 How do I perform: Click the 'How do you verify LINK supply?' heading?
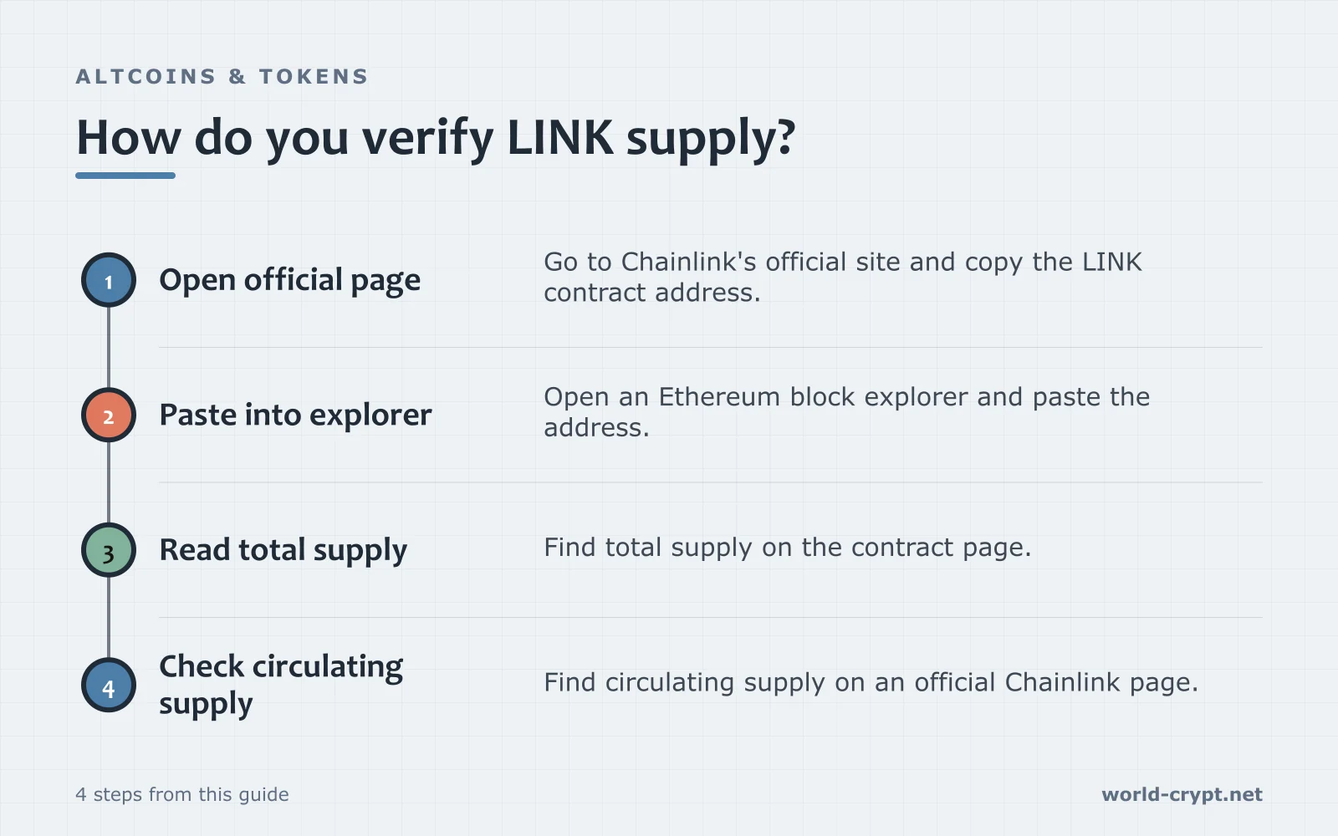[436, 138]
